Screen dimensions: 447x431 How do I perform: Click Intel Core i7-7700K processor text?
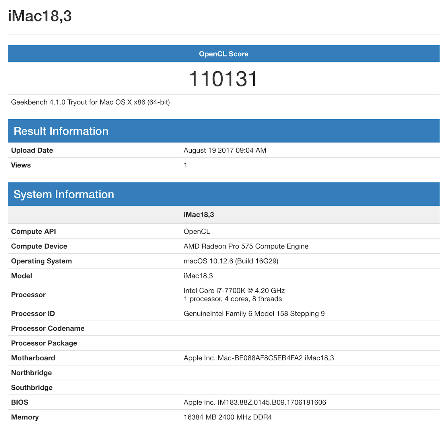(234, 291)
